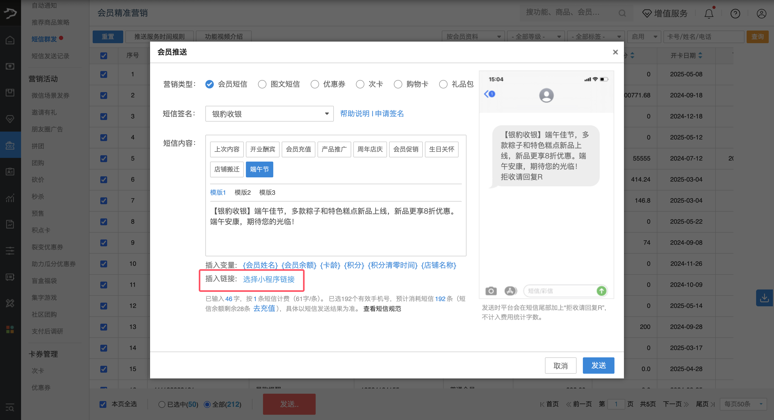Click the home icon in left sidebar
Image resolution: width=774 pixels, height=420 pixels.
pos(10,40)
